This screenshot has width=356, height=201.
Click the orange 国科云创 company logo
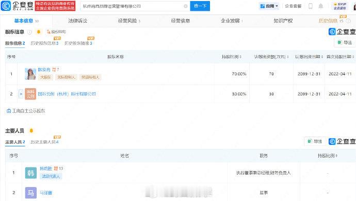(30, 94)
